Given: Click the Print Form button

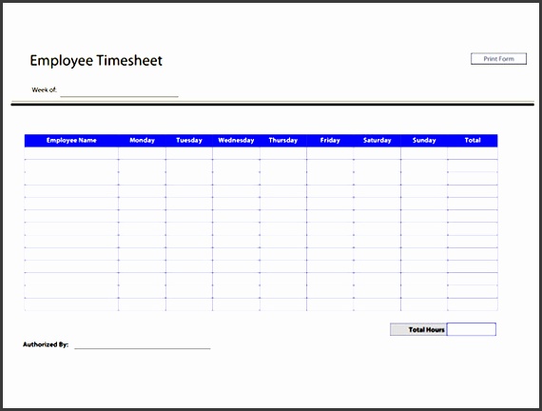Looking at the screenshot, I should (498, 59).
